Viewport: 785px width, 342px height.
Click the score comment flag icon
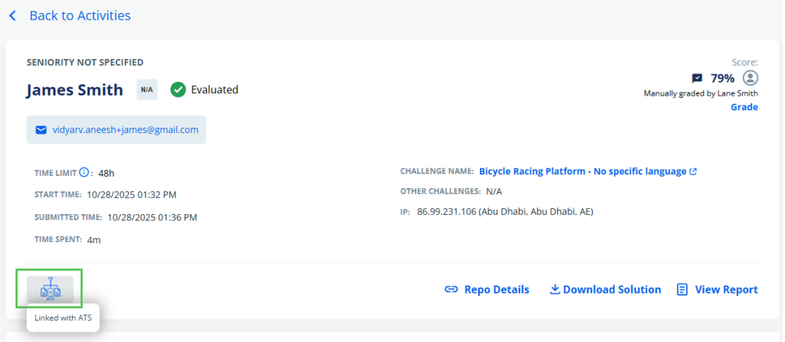coord(697,78)
